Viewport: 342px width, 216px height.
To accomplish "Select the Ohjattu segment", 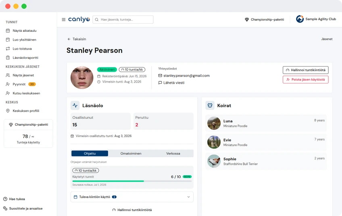I will [x=90, y=154].
